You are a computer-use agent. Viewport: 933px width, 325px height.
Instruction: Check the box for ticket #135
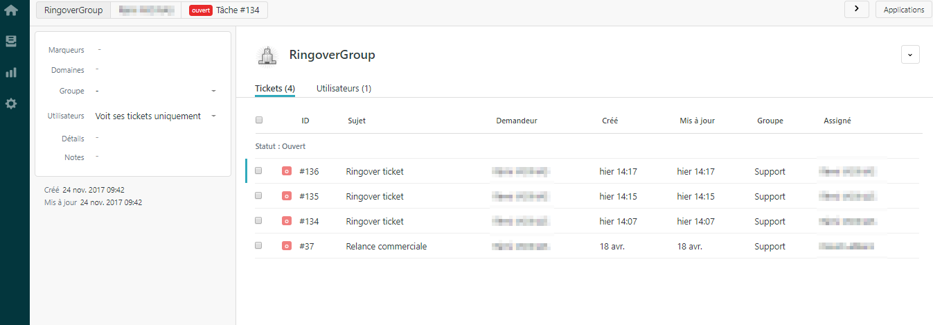259,195
